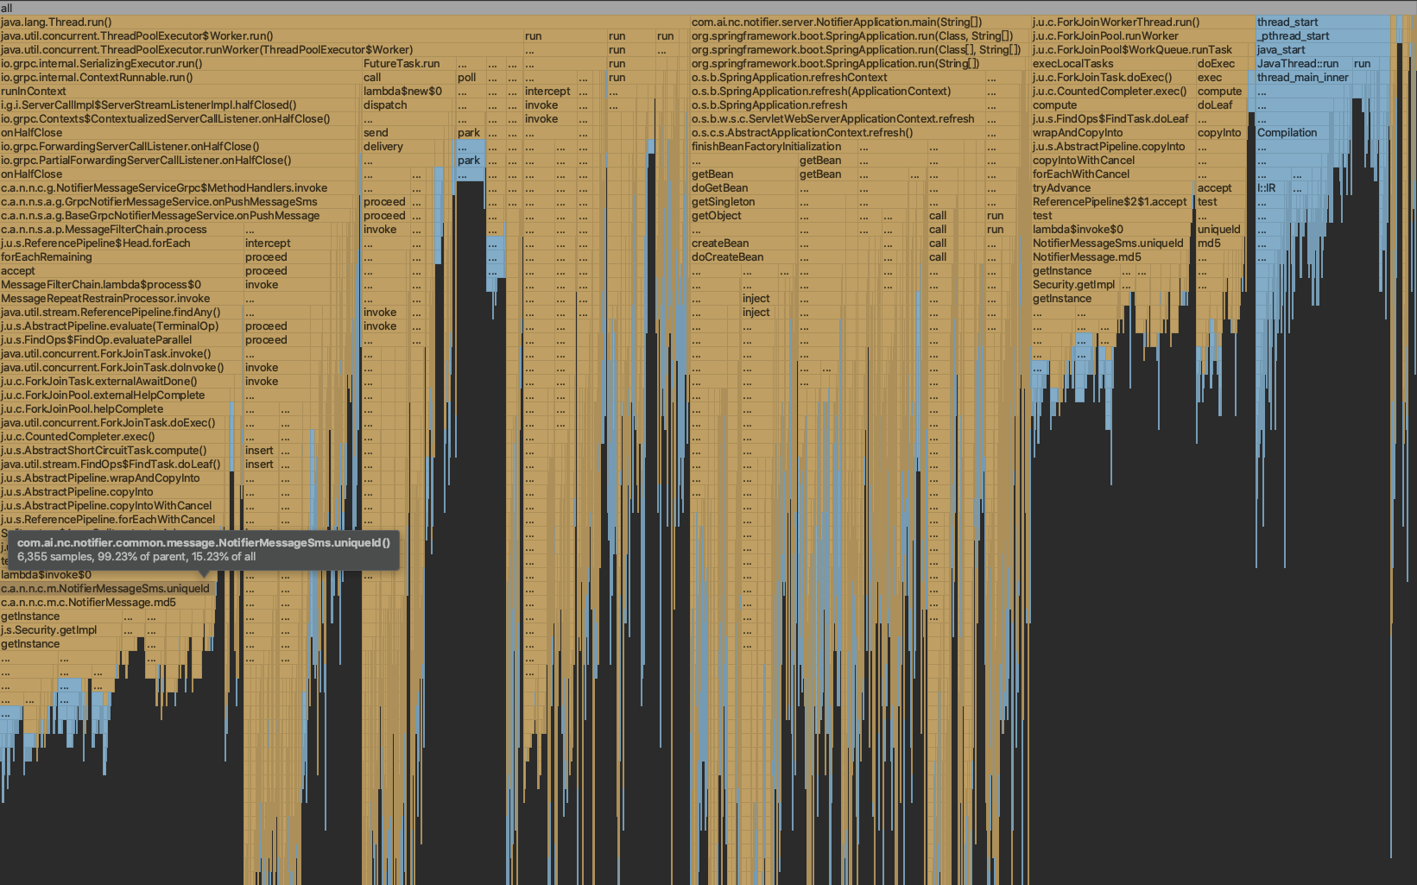This screenshot has height=885, width=1417.
Task: Click the java.lang.Thread.run() frame
Action: coord(345,22)
